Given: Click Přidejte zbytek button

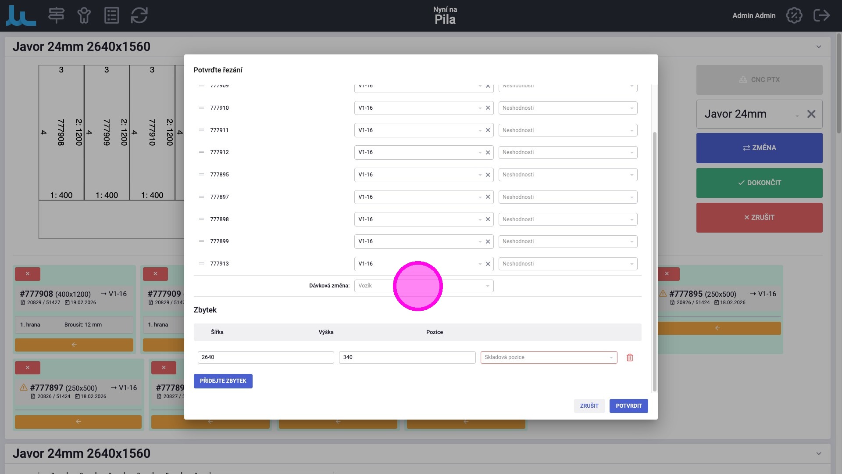Looking at the screenshot, I should click(223, 381).
